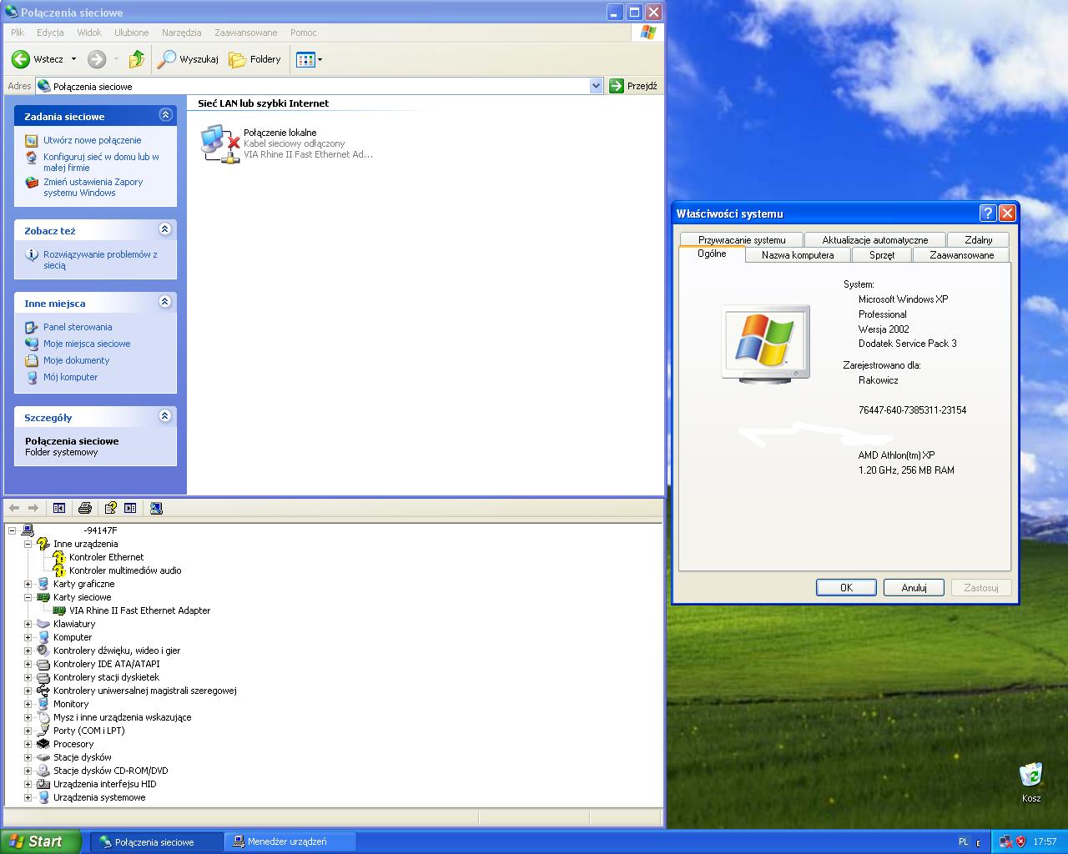The image size is (1068, 854).
Task: Collapse the Inne miejsca panel
Action: (x=165, y=302)
